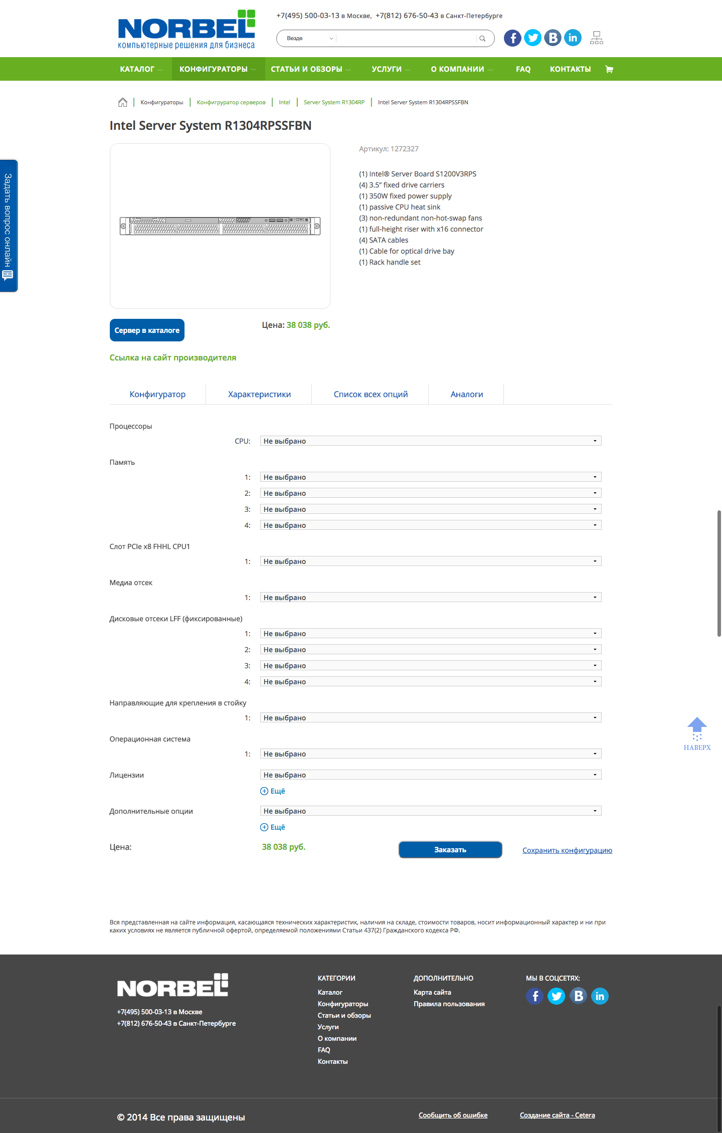Click the Facebook icon in header
The height and width of the screenshot is (1133, 722).
(512, 38)
